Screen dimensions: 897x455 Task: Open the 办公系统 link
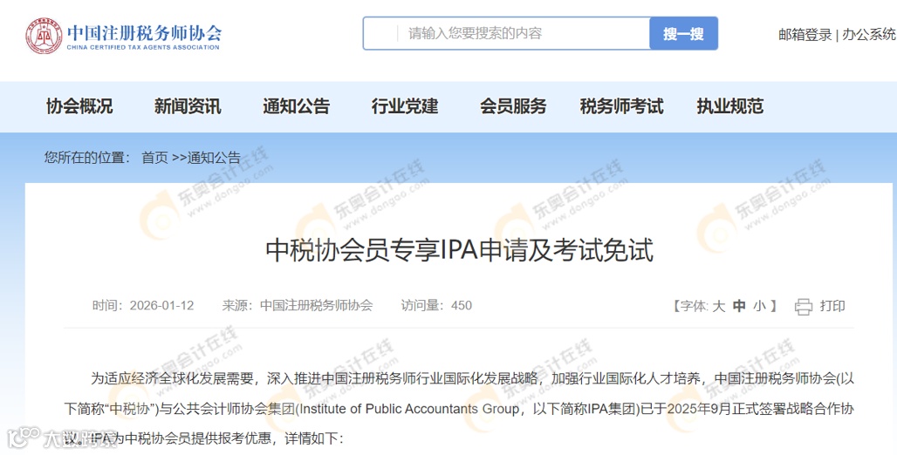[869, 35]
